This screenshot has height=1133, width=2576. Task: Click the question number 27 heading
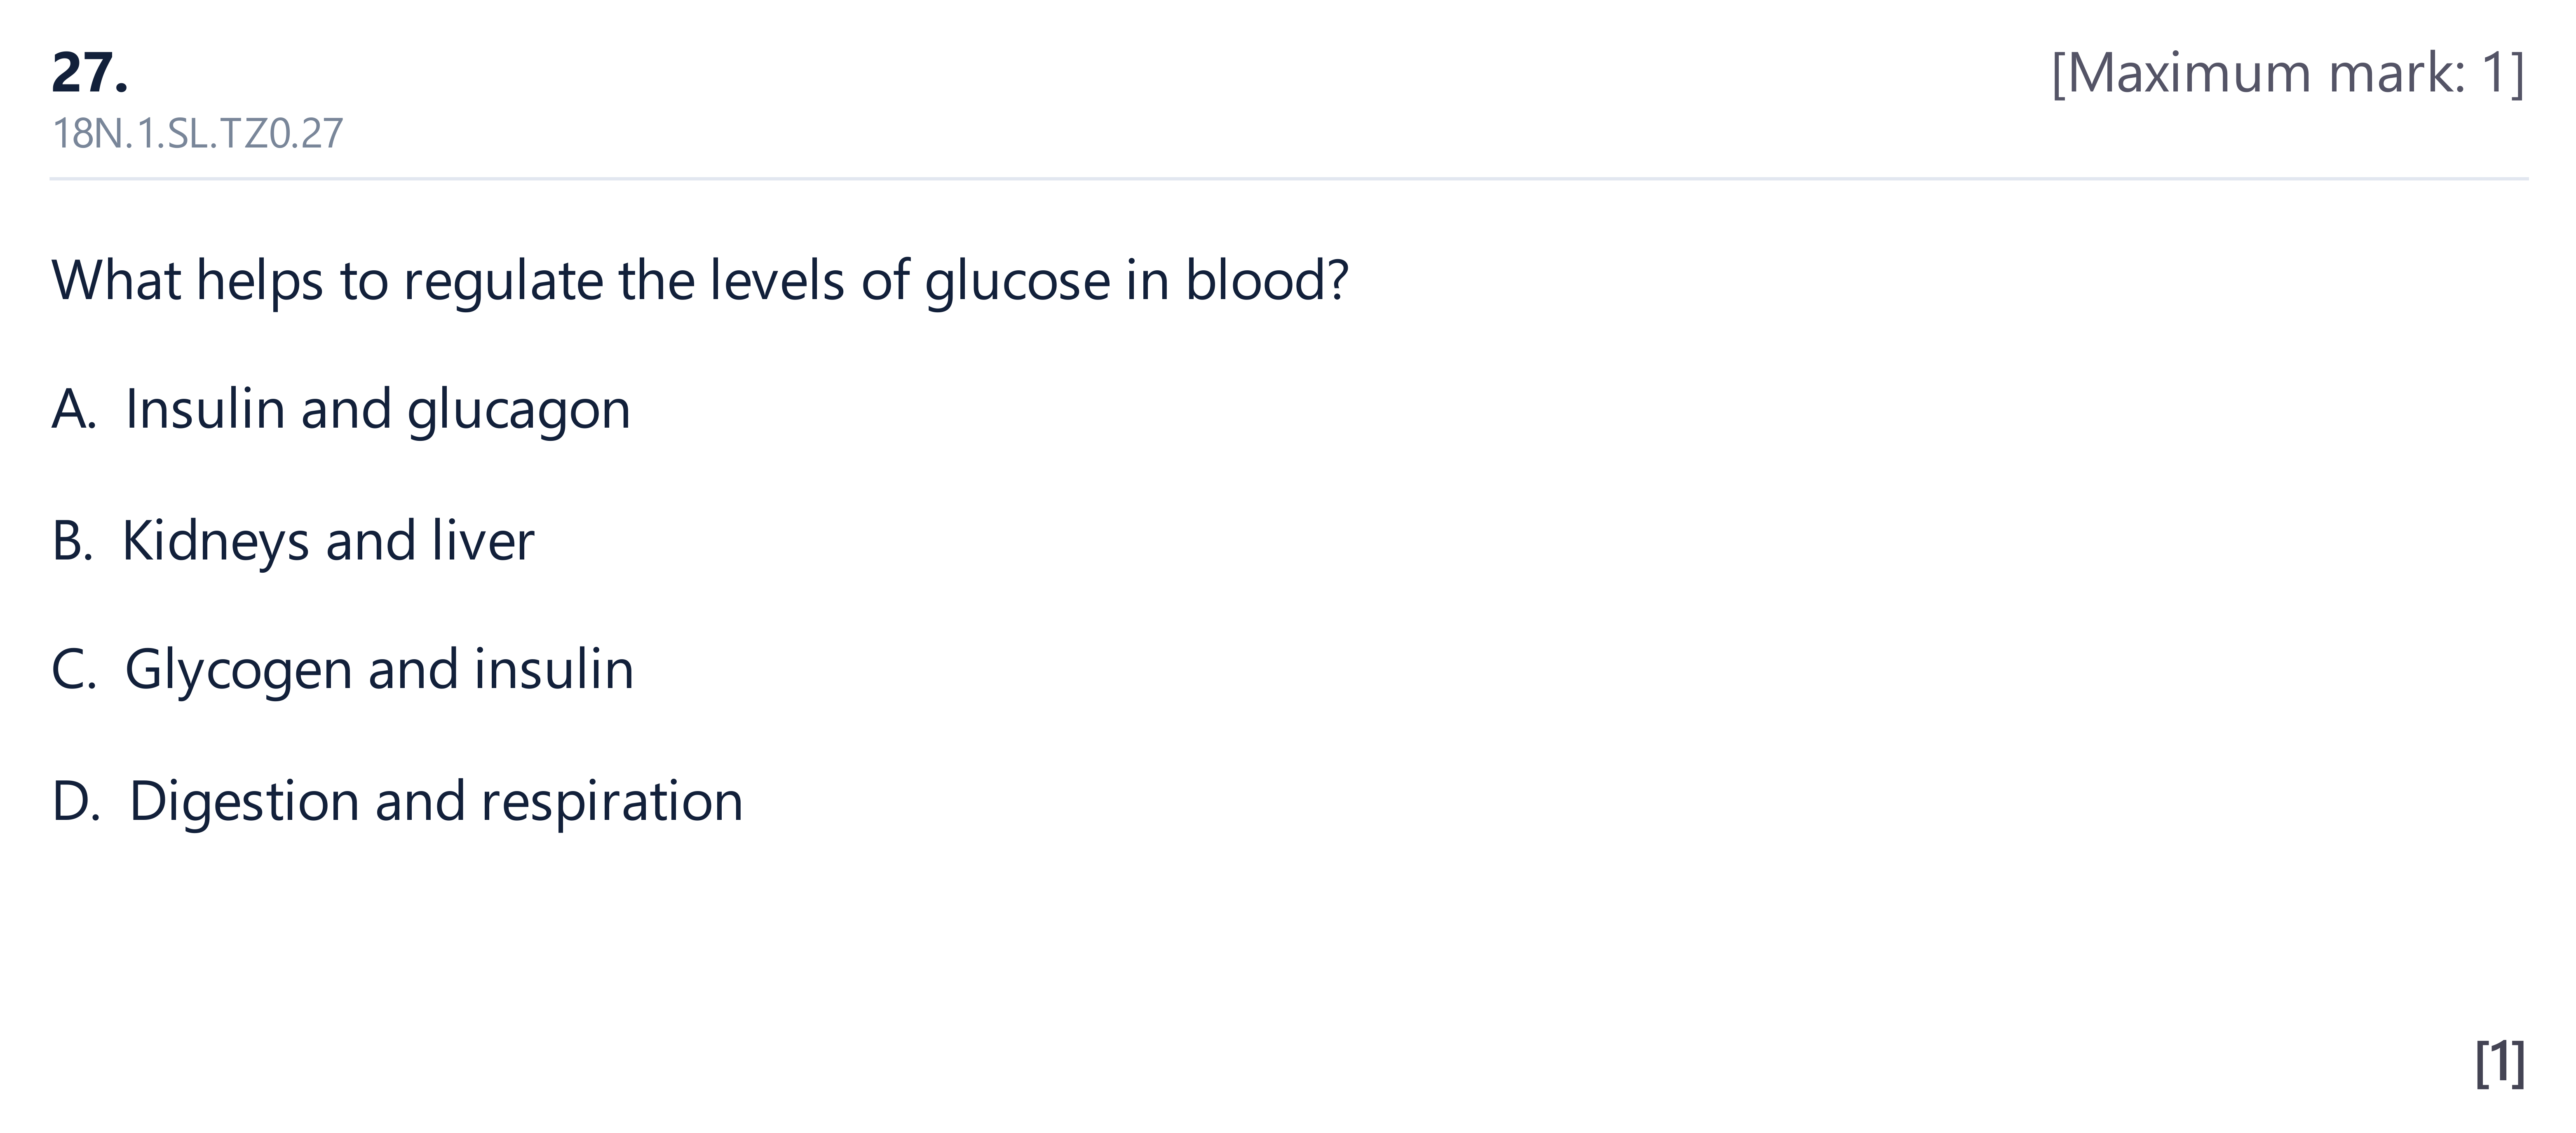(x=90, y=73)
